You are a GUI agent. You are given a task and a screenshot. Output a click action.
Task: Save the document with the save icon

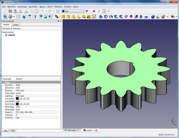[15, 11]
